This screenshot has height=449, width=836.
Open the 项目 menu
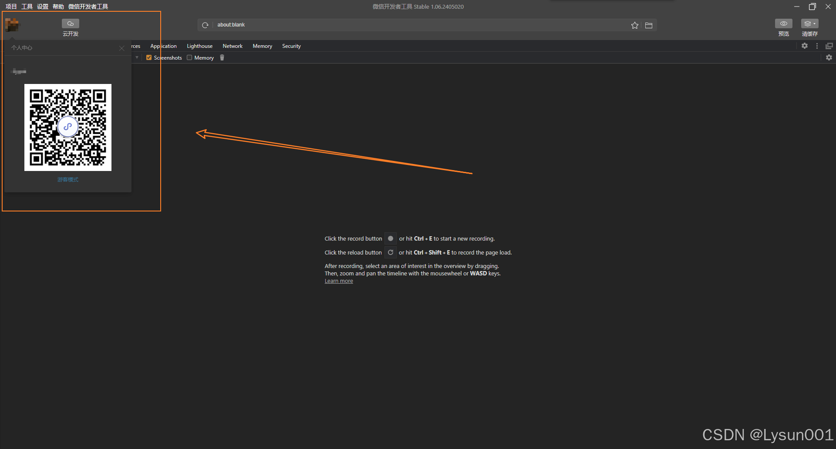[x=11, y=7]
